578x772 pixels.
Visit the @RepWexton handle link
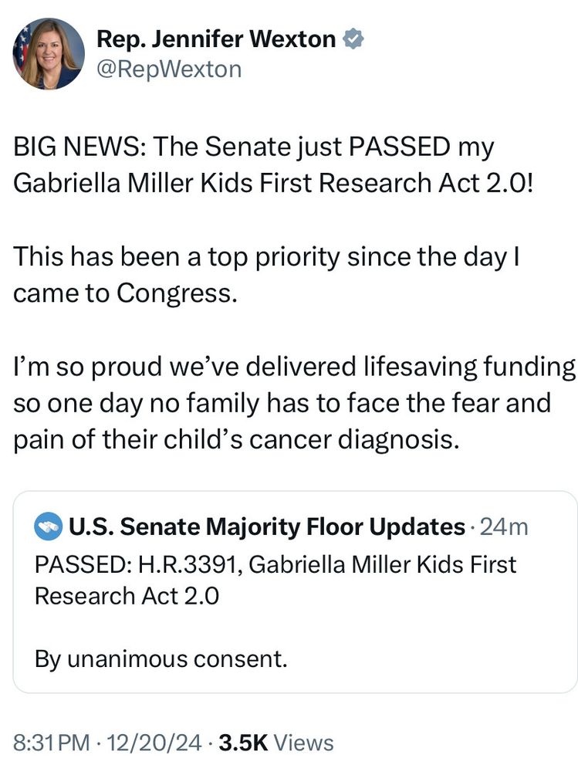tap(168, 69)
